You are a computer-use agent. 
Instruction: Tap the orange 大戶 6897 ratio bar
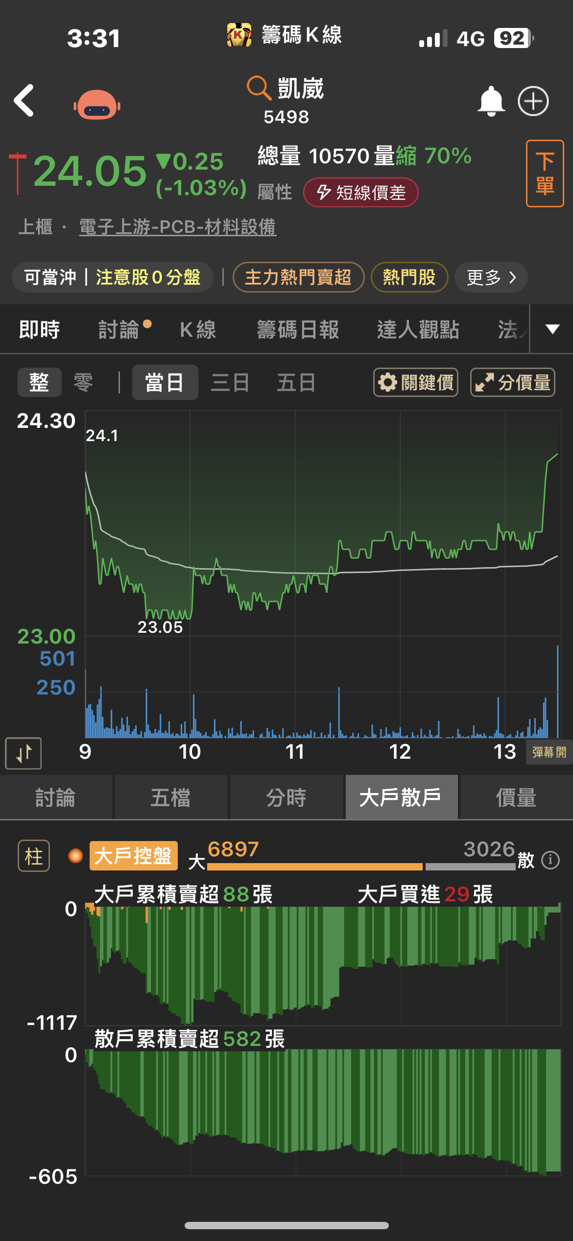[315, 867]
